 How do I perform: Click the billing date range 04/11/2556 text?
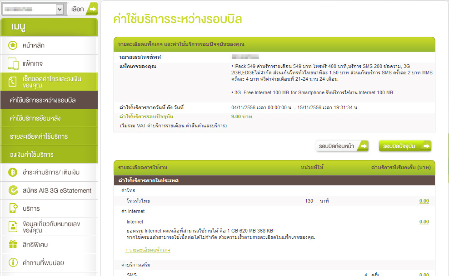(x=294, y=107)
